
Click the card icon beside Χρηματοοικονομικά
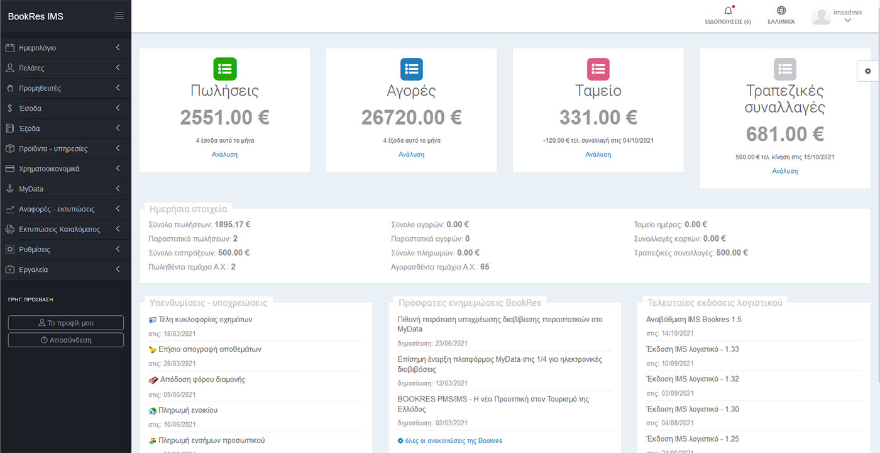[10, 169]
